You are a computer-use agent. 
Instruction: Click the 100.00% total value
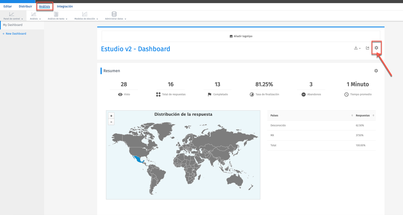click(360, 146)
